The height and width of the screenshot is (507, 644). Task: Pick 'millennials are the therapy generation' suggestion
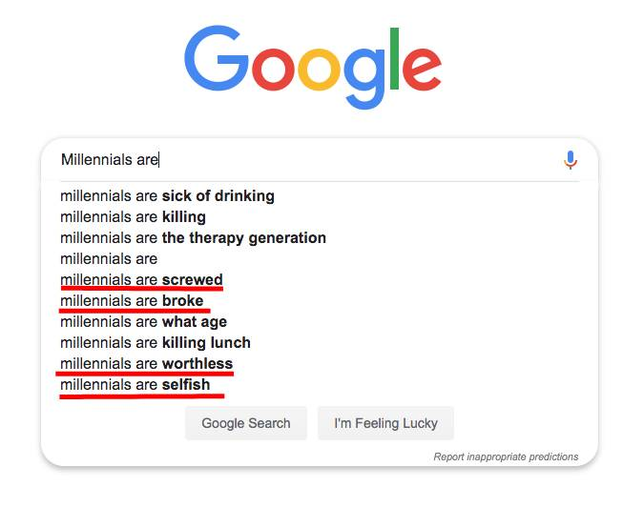pos(193,238)
